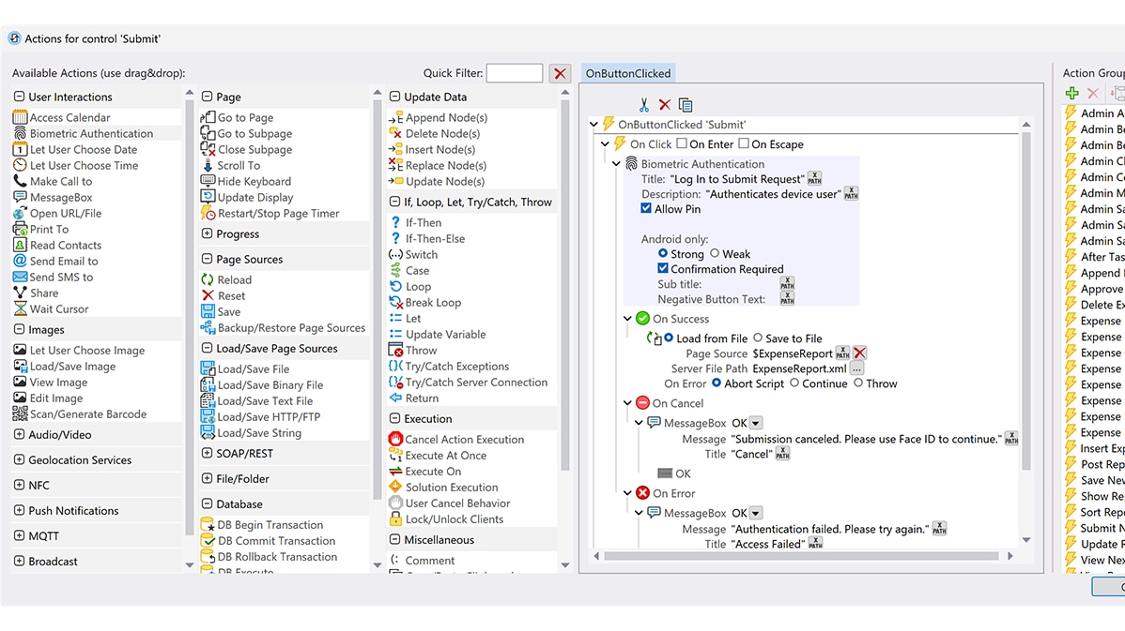Screen dimensions: 1125x631
Task: Click inside the Quick Filter text field
Action: coord(514,73)
